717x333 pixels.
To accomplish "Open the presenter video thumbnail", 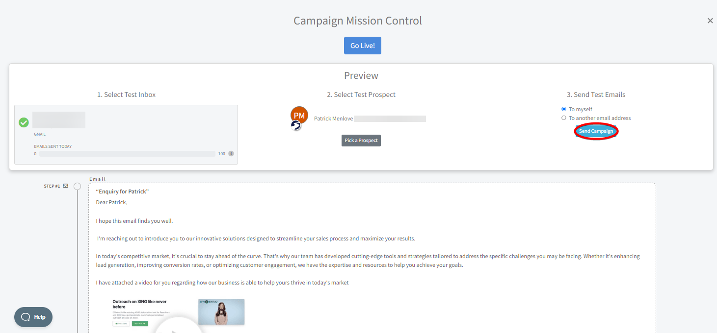I will [x=221, y=312].
